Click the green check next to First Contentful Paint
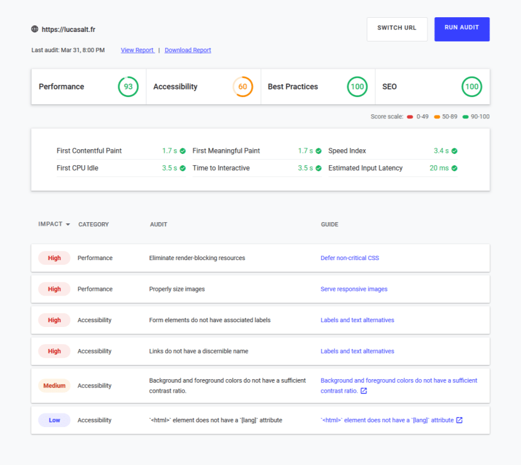The height and width of the screenshot is (465, 521). (x=183, y=151)
